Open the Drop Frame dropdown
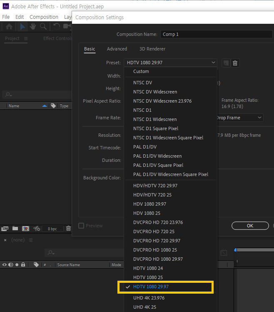The image size is (274, 312). [240, 118]
